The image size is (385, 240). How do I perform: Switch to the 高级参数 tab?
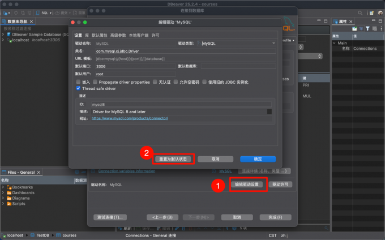(x=118, y=35)
